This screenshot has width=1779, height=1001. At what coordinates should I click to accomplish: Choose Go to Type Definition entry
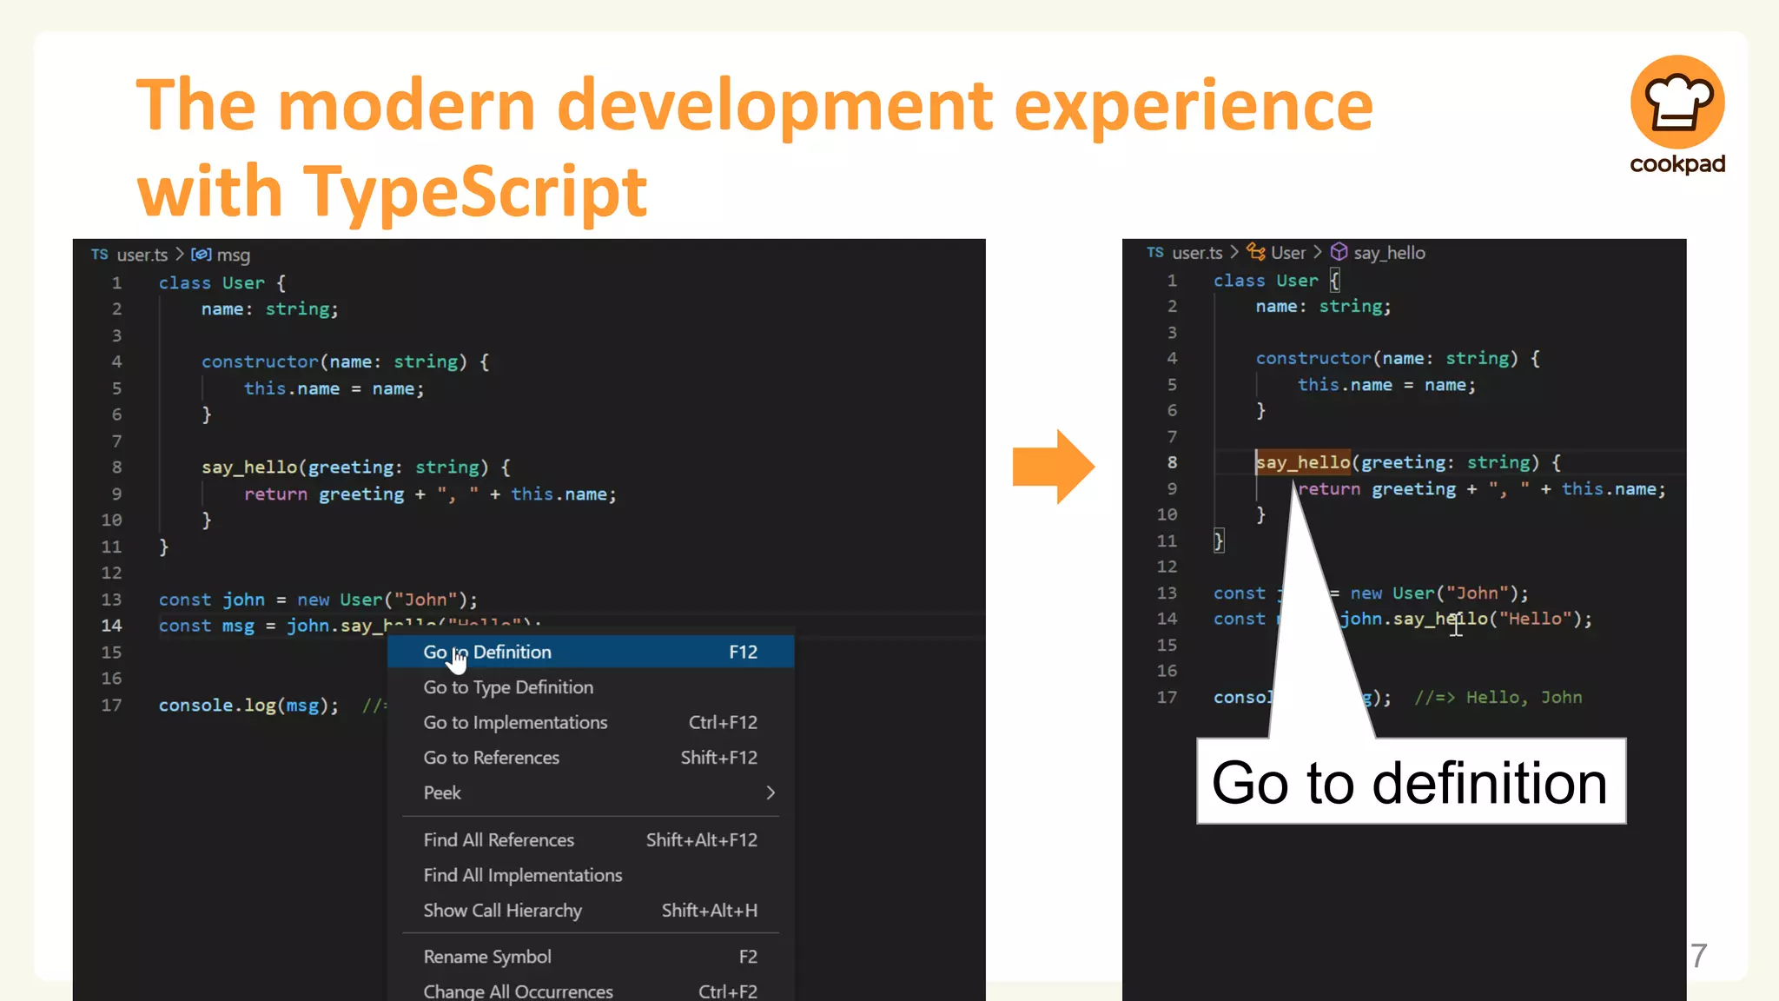click(x=591, y=687)
